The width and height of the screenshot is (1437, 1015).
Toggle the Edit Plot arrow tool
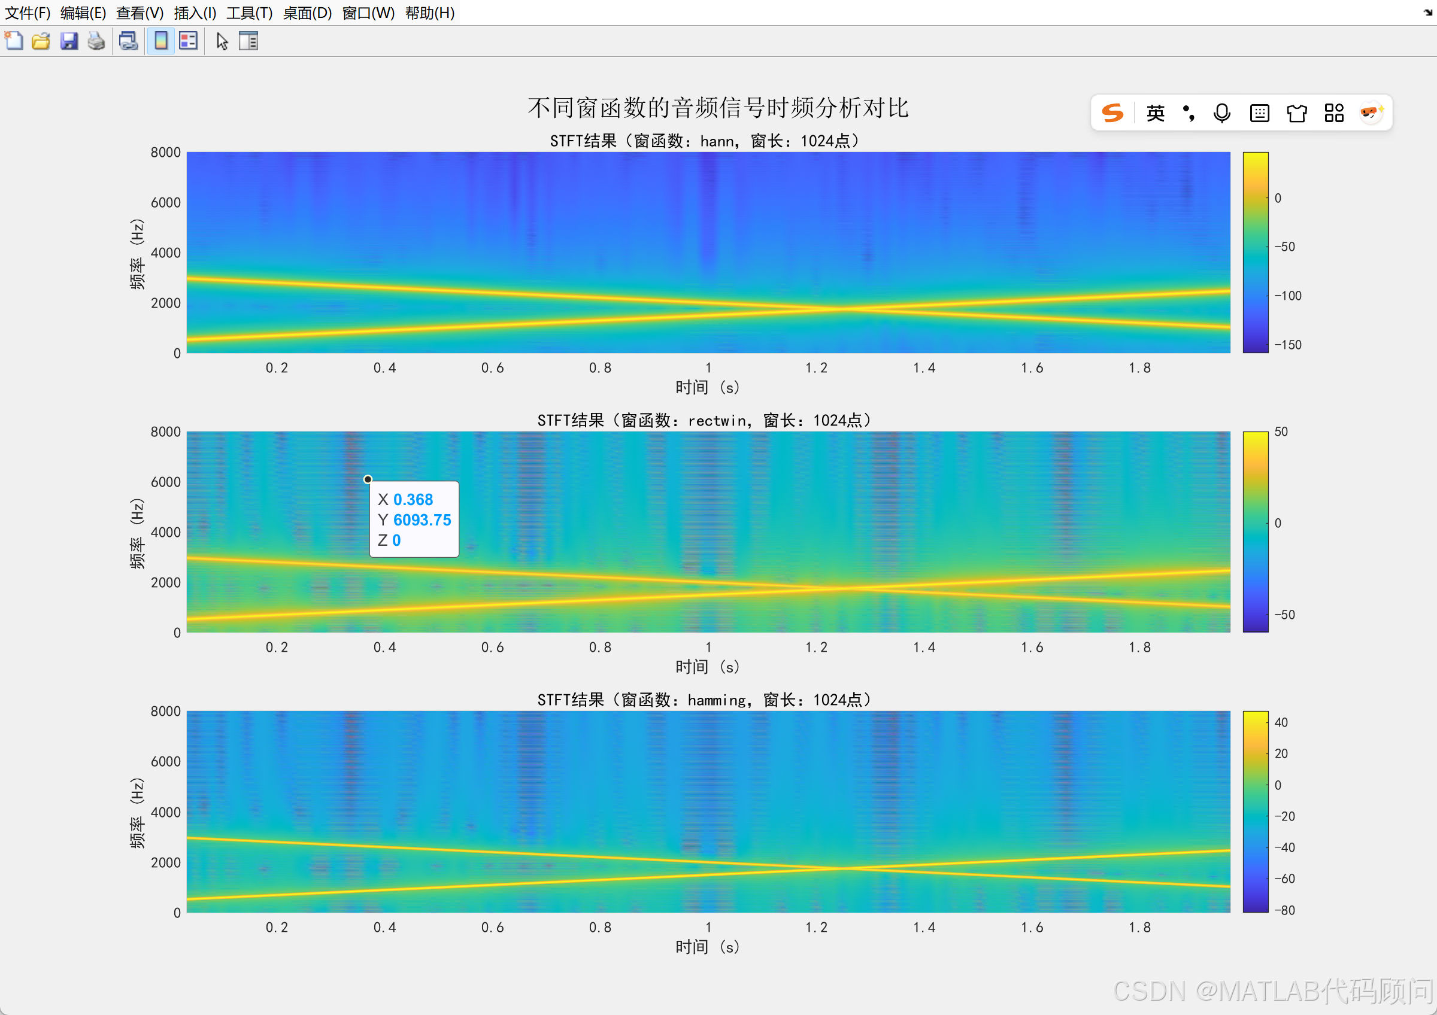coord(222,41)
